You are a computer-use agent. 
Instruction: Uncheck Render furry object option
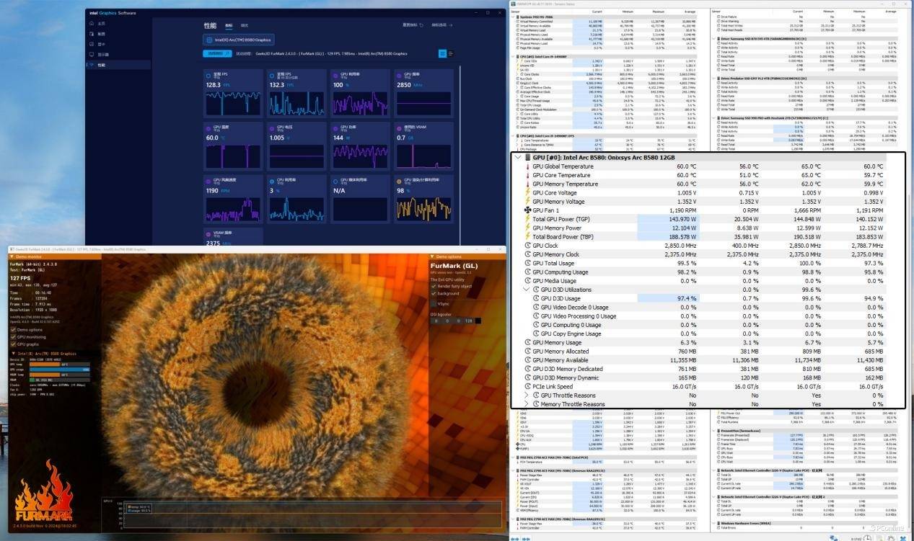click(434, 285)
